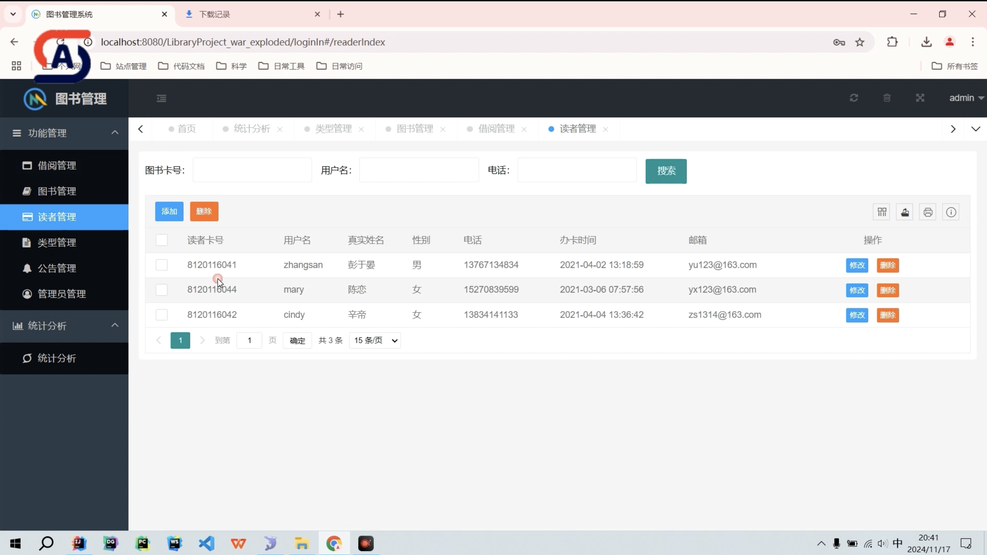The width and height of the screenshot is (987, 555).
Task: Click the header trash icon
Action: [x=886, y=98]
